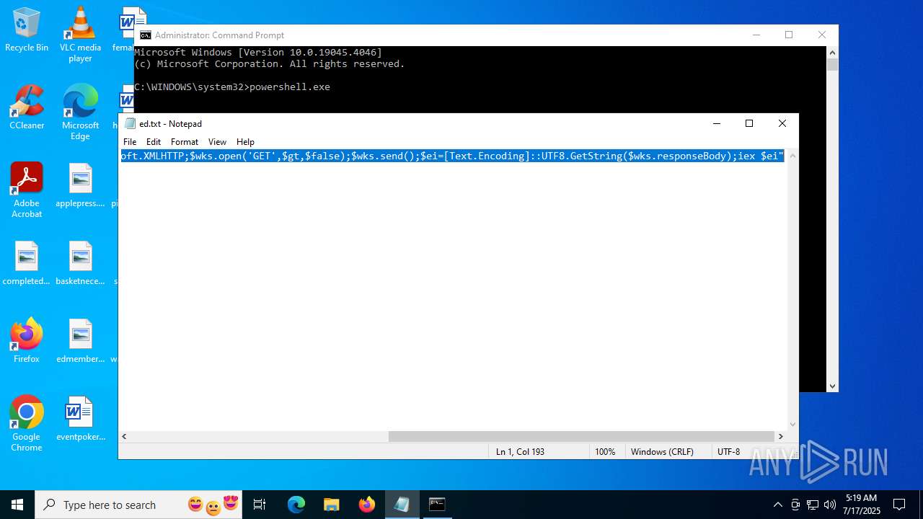Open the notification center icon
Screen dimensions: 923x519
point(899,505)
